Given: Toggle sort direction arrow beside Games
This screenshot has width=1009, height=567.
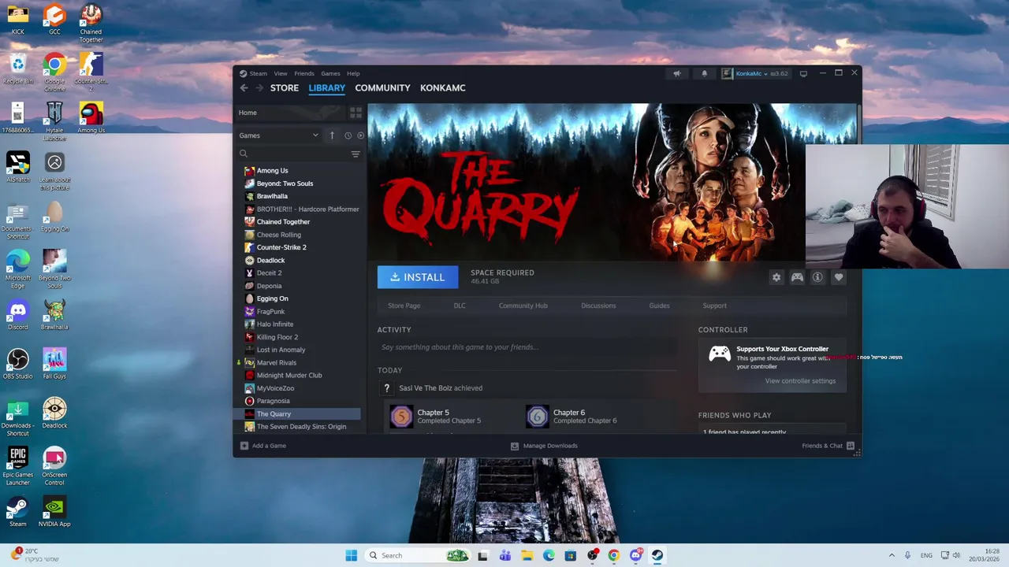Looking at the screenshot, I should click(332, 135).
